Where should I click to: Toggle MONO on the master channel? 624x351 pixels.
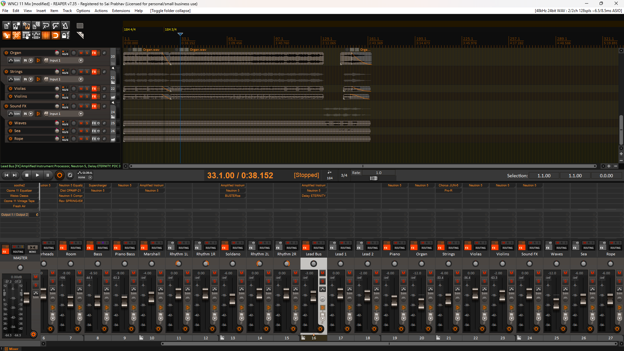(x=33, y=248)
